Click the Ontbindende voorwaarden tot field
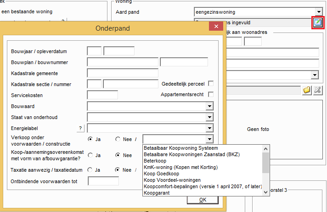The width and height of the screenshot is (327, 212). [x=103, y=181]
